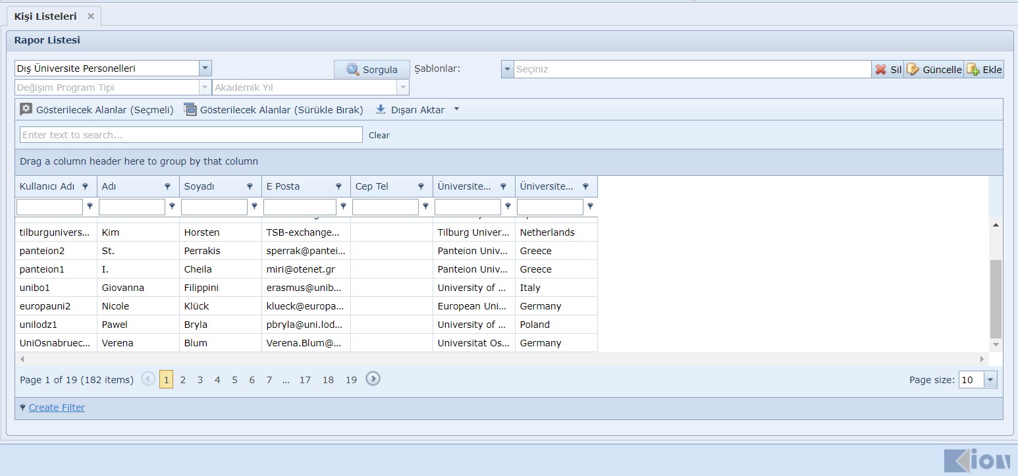Click the vertical scrollbar up arrow

(x=996, y=225)
